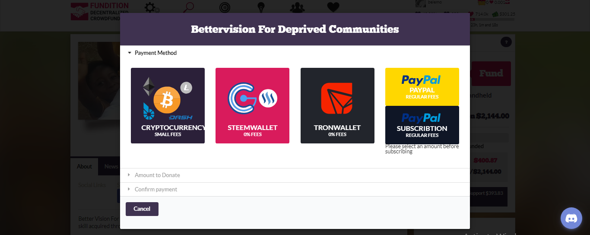Viewport: 590px width, 235px height.
Task: Click the heart icon in header
Action: tap(333, 7)
